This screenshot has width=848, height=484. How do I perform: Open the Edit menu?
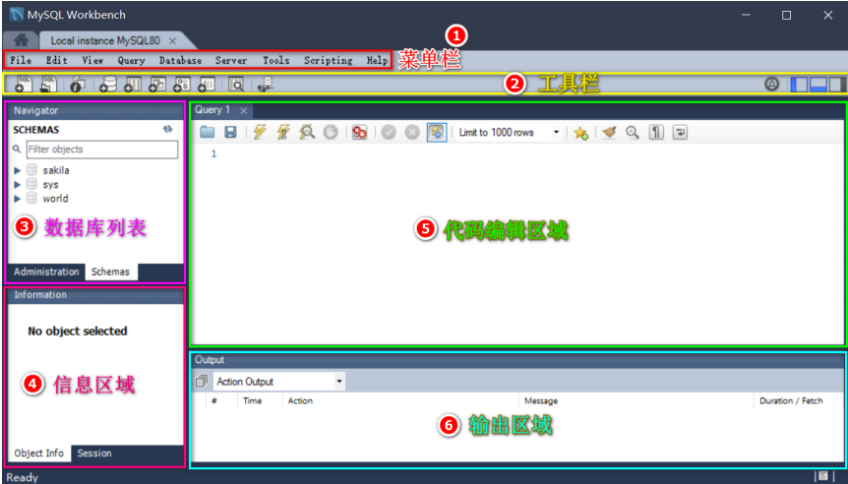coord(56,60)
